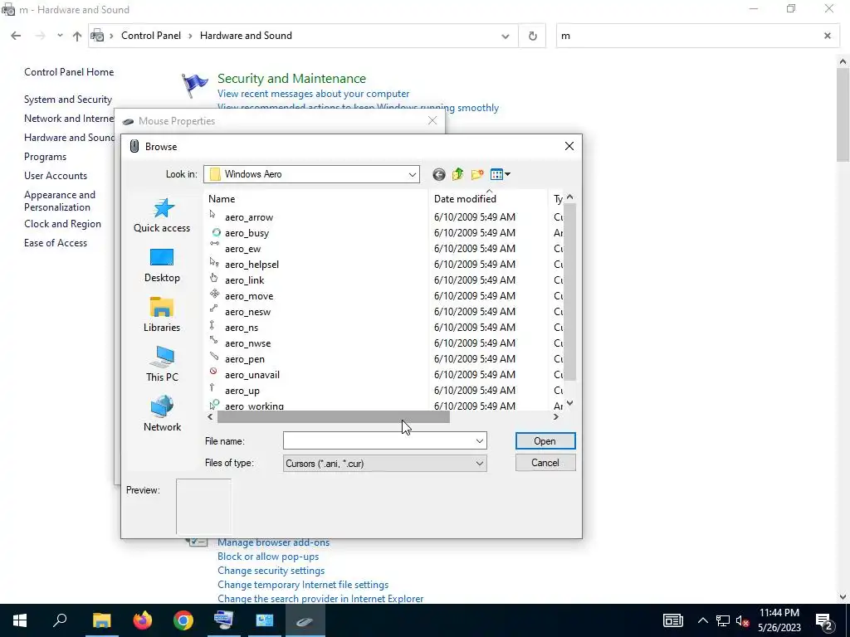This screenshot has height=637, width=850.
Task: Open the notification center icon
Action: point(824,621)
